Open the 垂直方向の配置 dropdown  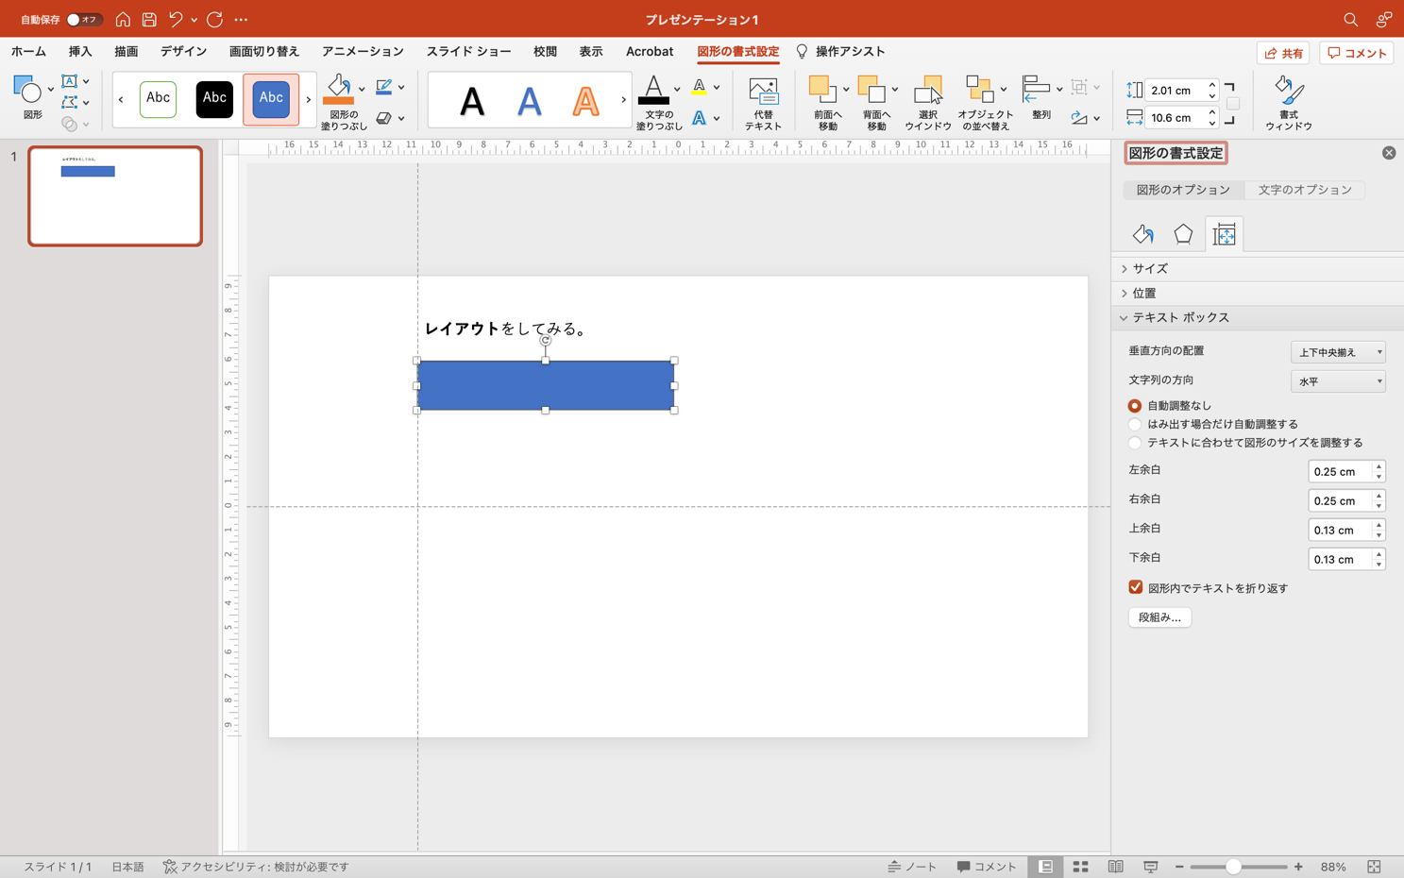[1337, 352]
